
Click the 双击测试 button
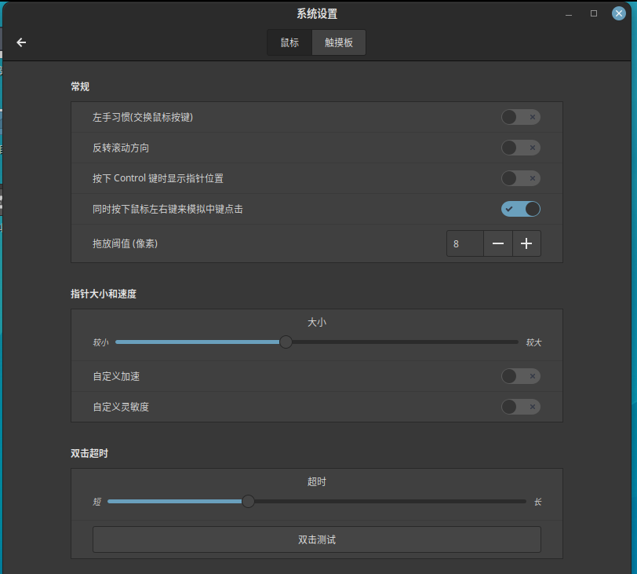click(x=317, y=539)
